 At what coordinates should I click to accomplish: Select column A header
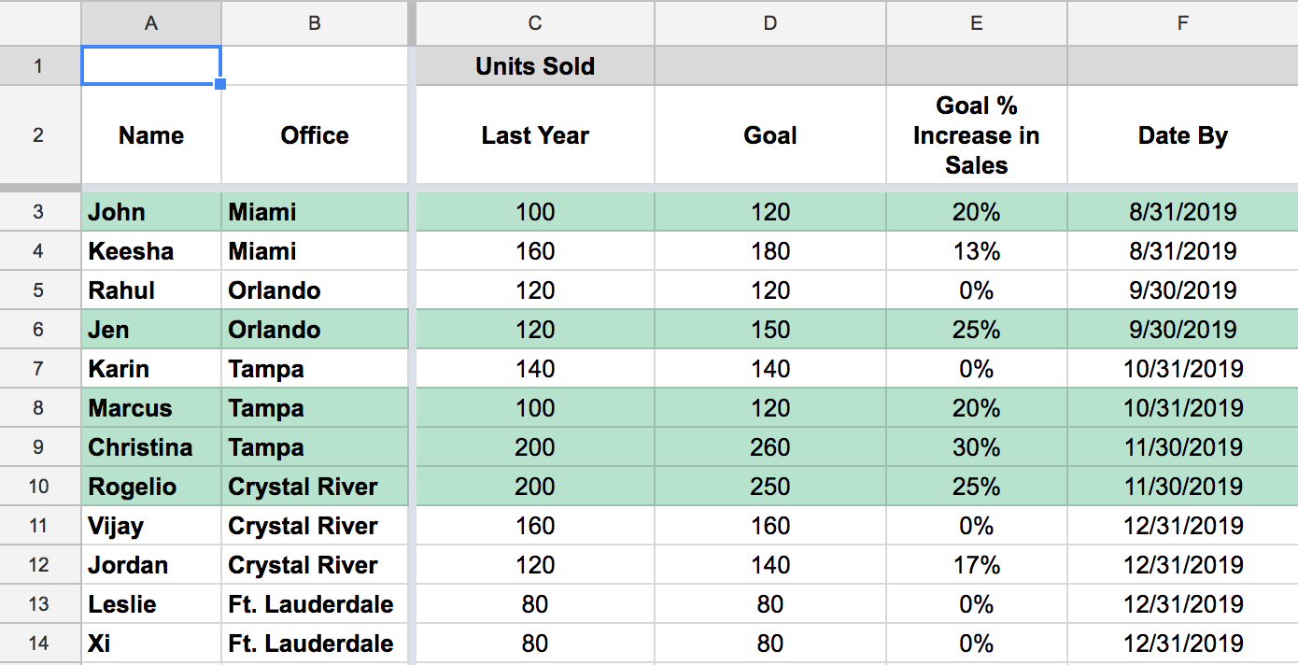click(150, 23)
